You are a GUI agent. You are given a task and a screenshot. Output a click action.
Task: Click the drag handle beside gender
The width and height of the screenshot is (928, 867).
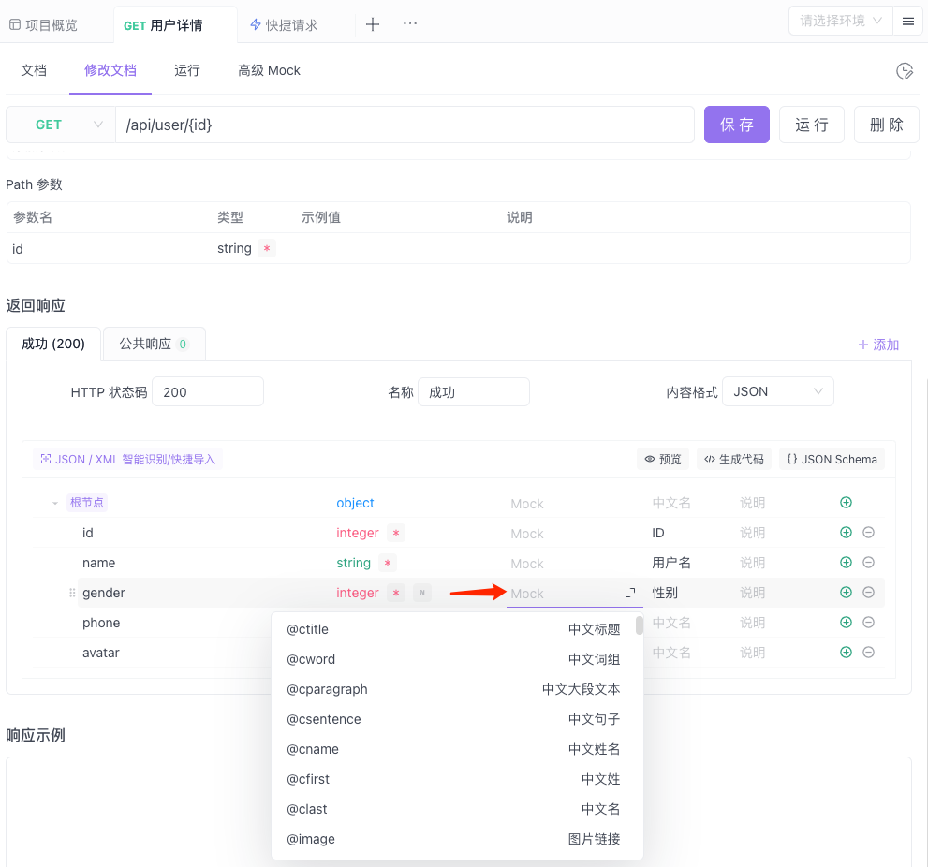(x=71, y=593)
